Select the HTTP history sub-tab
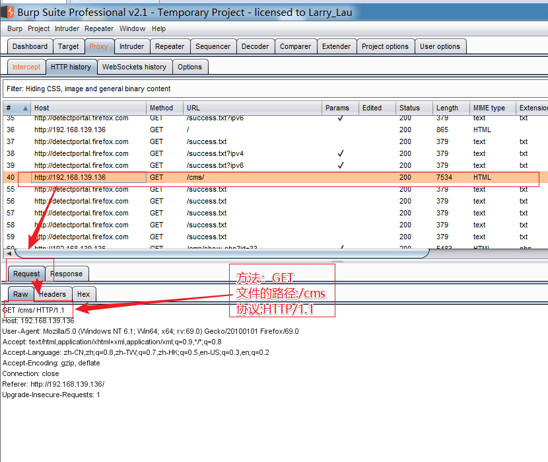The image size is (548, 462). (71, 67)
